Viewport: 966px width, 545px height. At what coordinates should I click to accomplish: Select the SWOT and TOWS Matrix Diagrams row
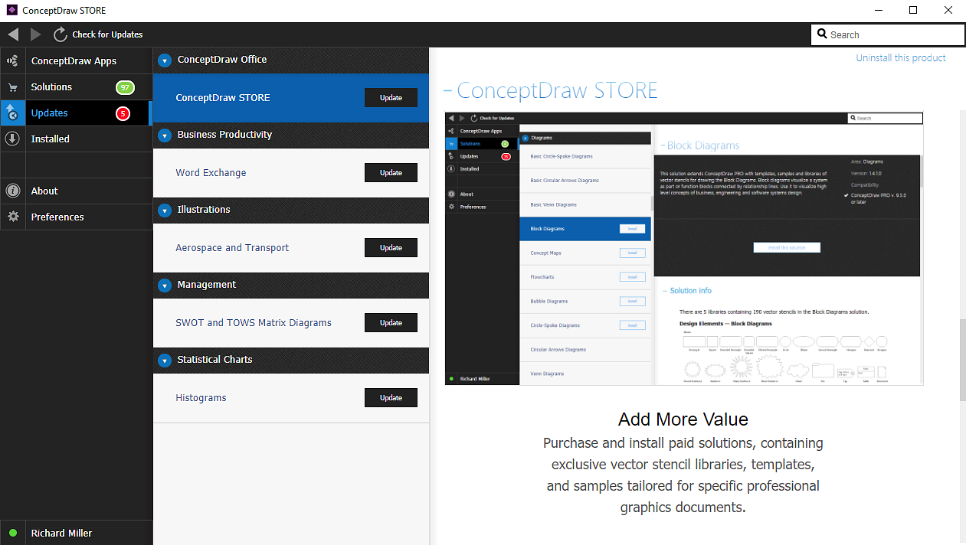[x=291, y=323]
